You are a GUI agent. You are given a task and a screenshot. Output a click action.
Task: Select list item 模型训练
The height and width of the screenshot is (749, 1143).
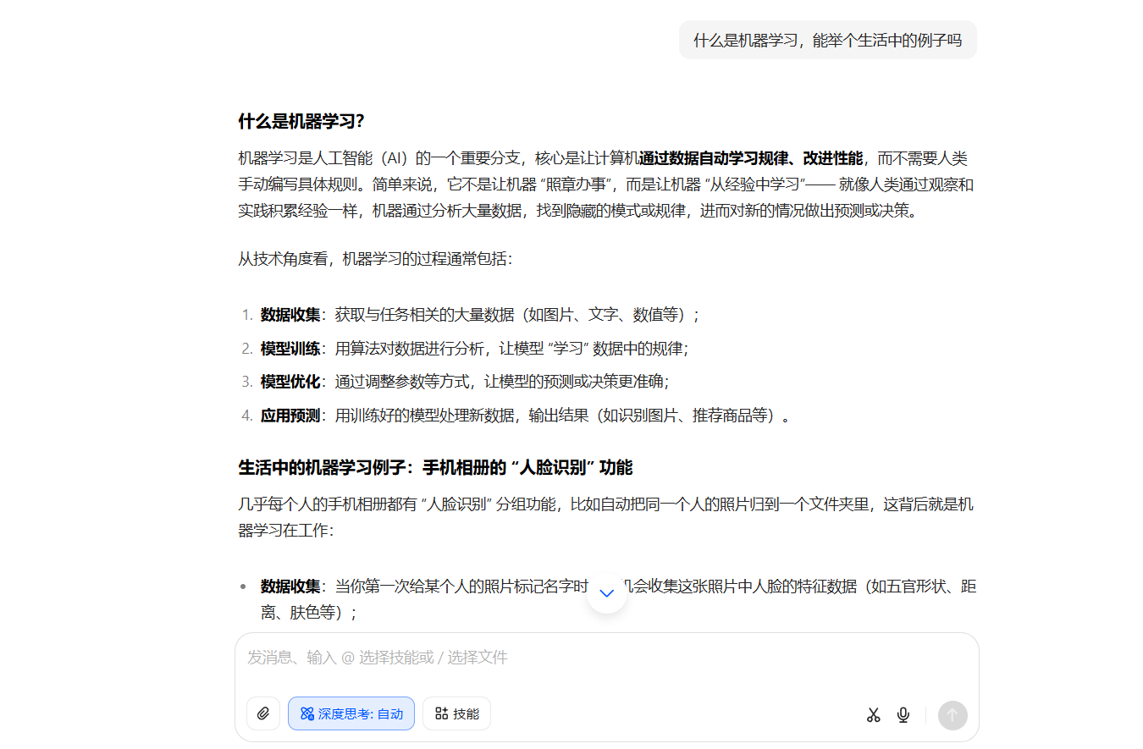[290, 349]
